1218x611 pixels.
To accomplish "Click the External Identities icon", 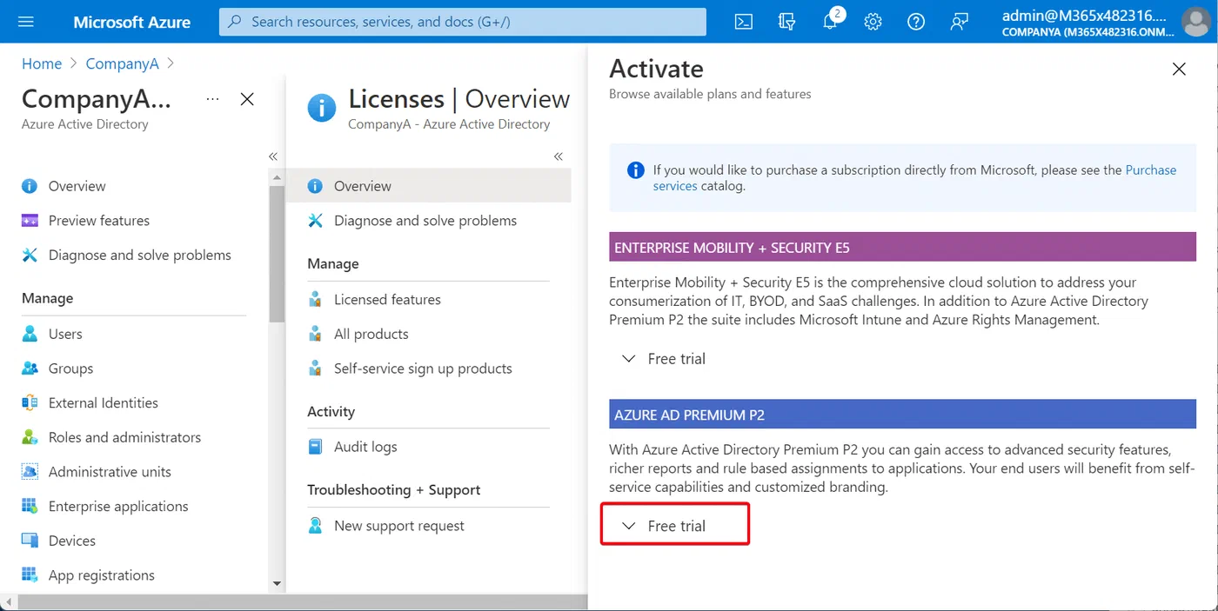I will pyautogui.click(x=30, y=402).
